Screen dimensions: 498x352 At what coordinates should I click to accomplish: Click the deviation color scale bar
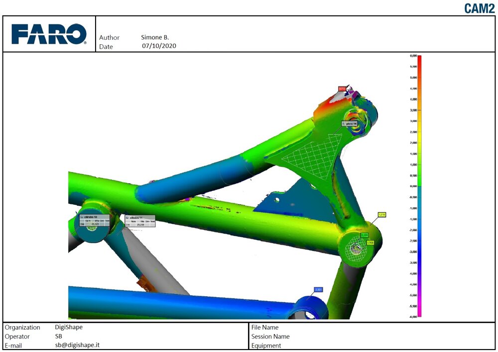(419, 186)
